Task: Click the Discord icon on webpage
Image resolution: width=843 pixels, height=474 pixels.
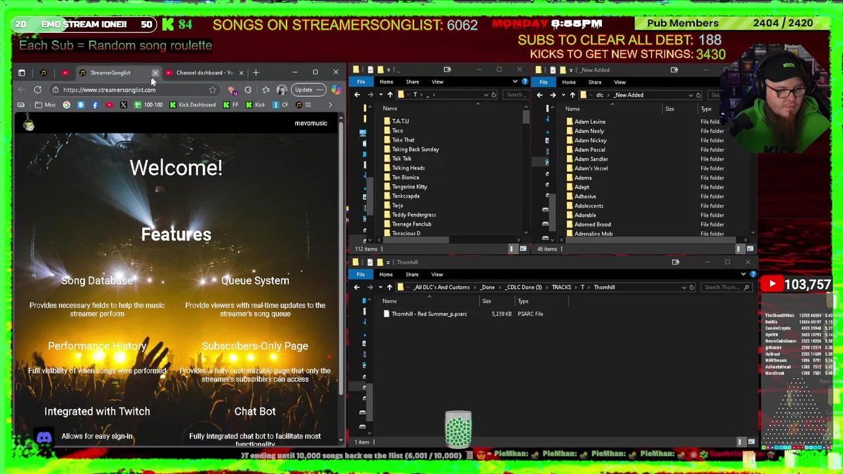Action: click(x=44, y=437)
